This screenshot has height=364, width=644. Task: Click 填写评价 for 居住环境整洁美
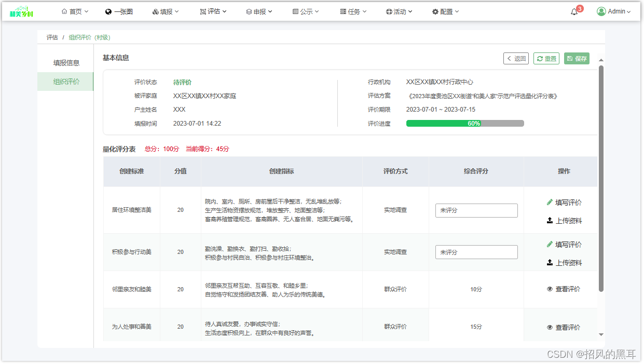click(568, 203)
